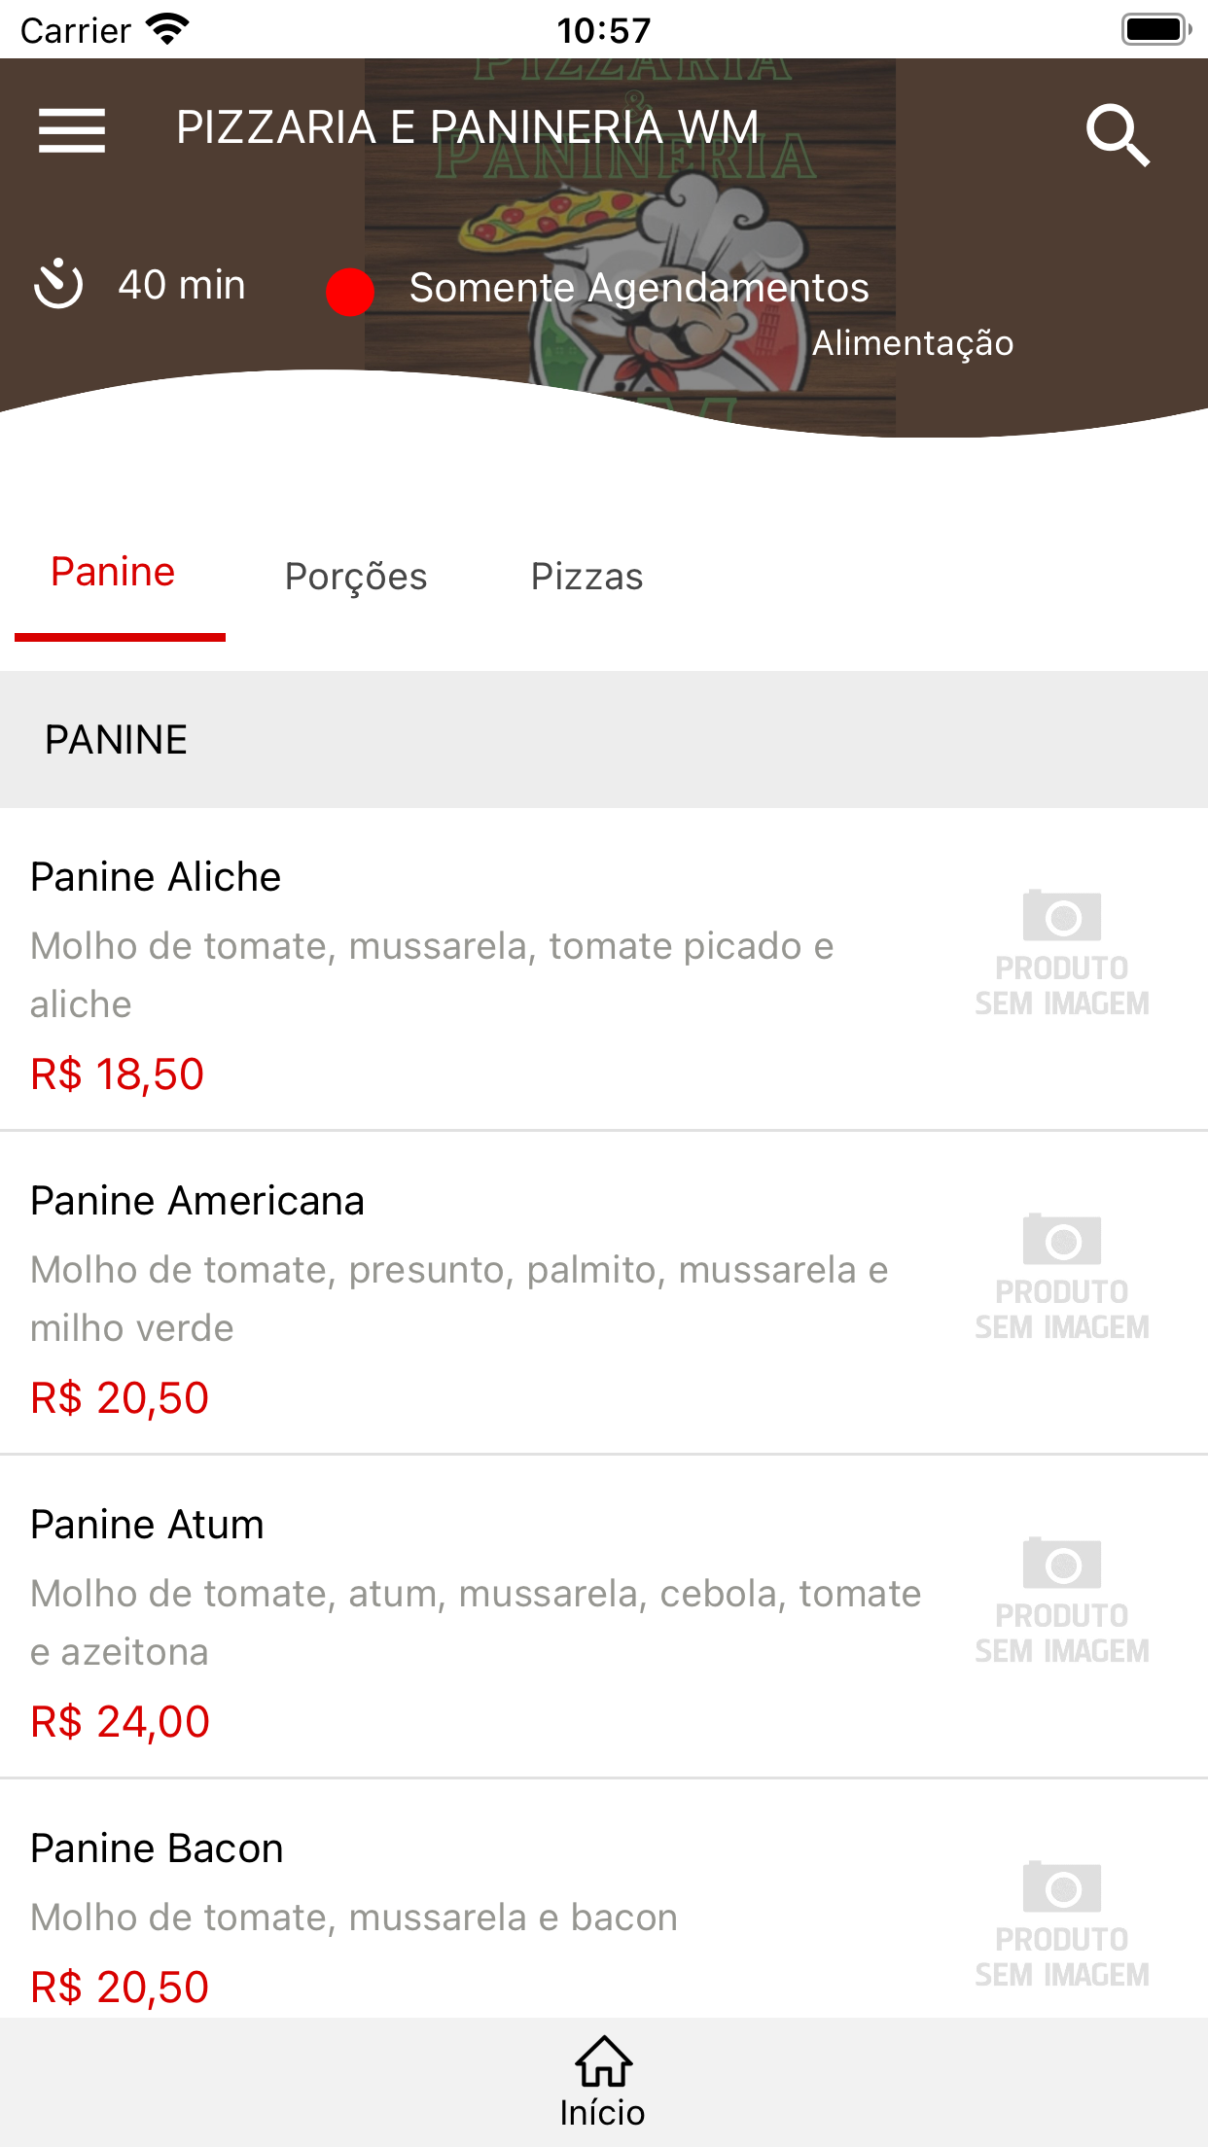Tap Panine Bacon no-image camera placeholder
The width and height of the screenshot is (1208, 2147).
click(x=1062, y=1924)
